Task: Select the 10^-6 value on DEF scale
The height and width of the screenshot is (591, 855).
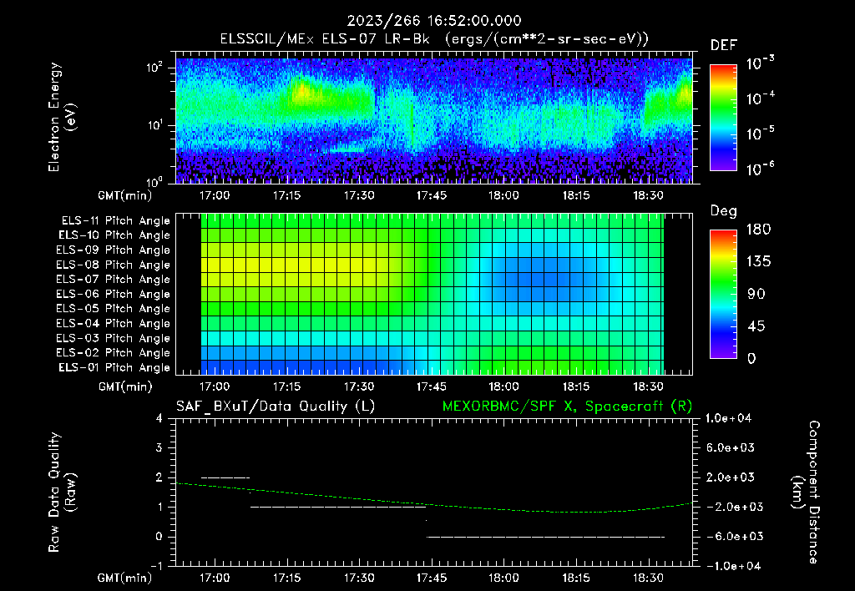Action: [761, 169]
